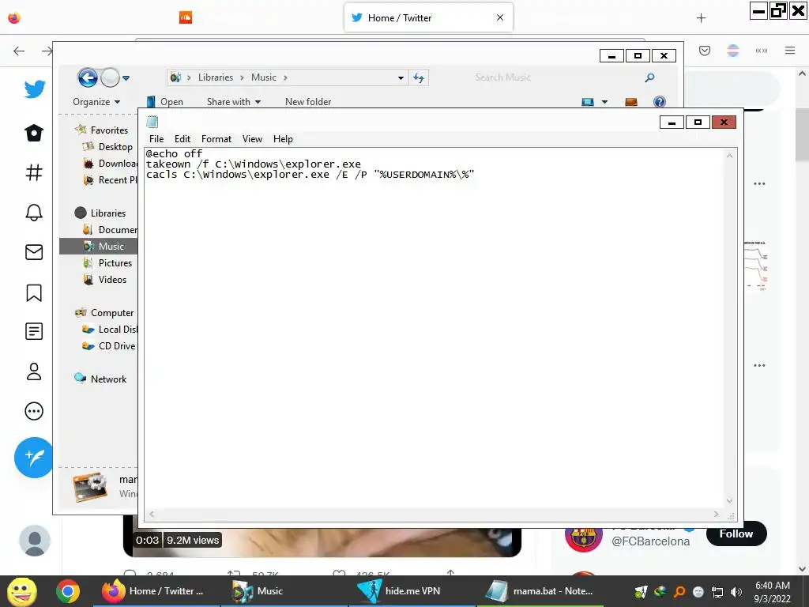This screenshot has width=809, height=607.
Task: Click the Twitter account avatar at bottom left
Action: point(35,541)
